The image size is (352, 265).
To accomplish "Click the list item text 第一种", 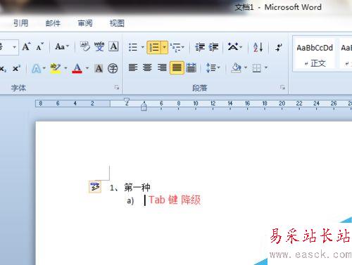I will click(x=137, y=187).
